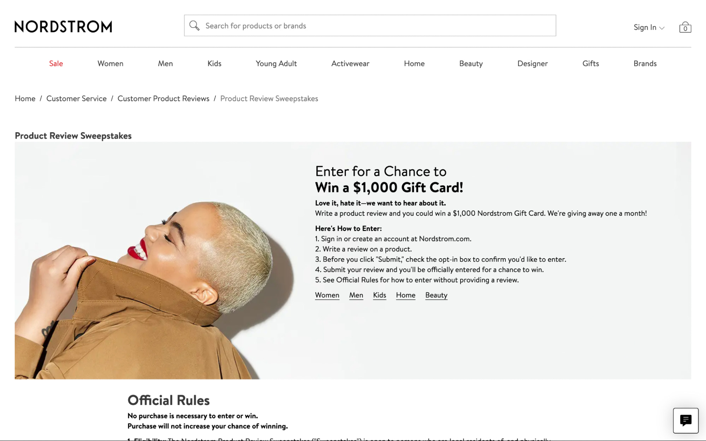
Task: Open the Designer menu item
Action: [x=532, y=64]
